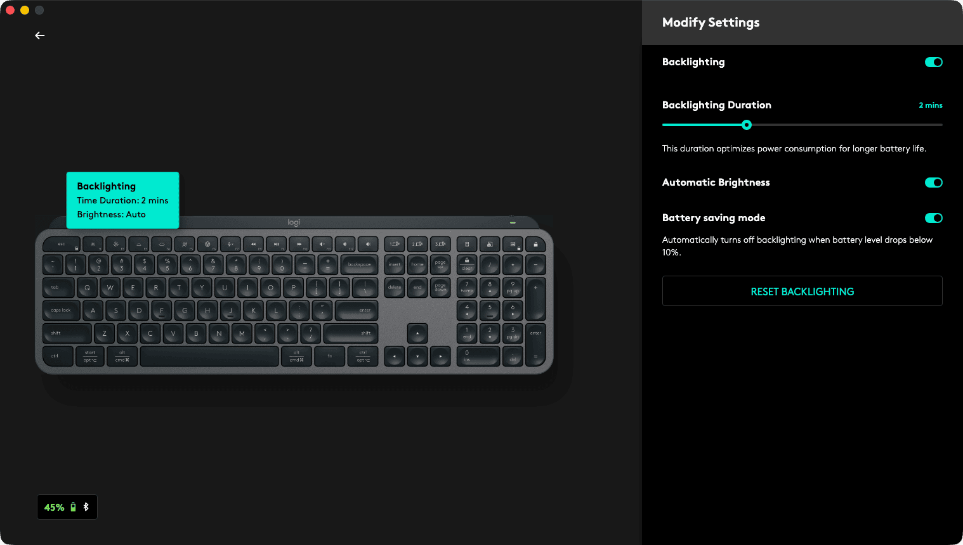Click the Backlighting Duration slider handle

point(747,125)
